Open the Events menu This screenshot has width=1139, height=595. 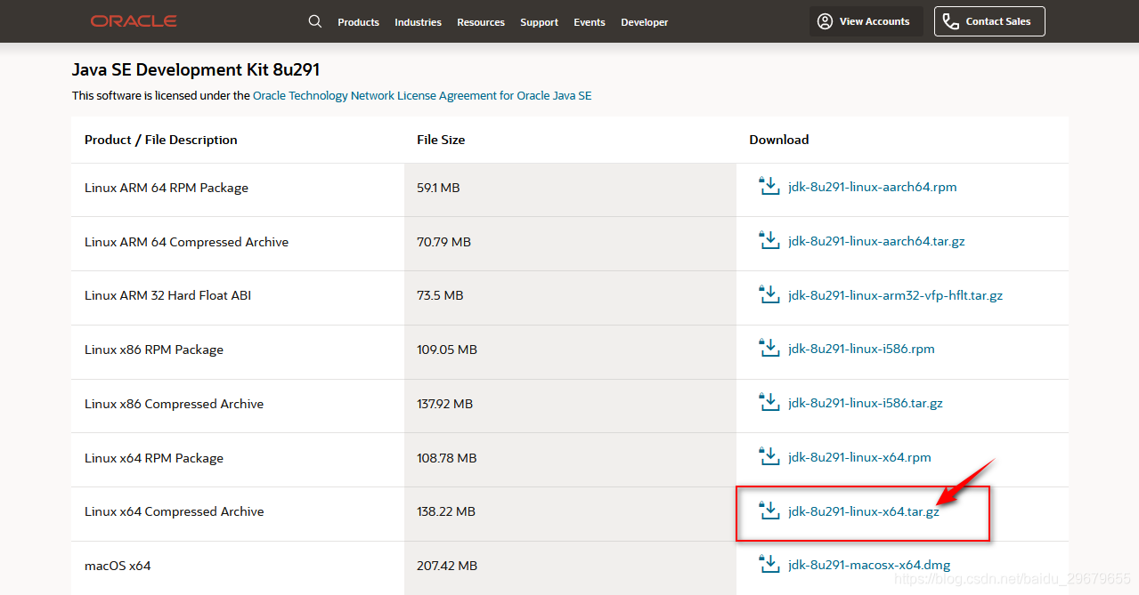point(590,22)
